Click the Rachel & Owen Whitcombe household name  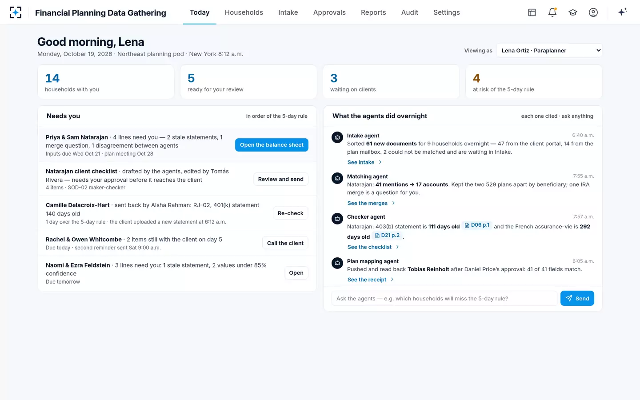pyautogui.click(x=84, y=239)
